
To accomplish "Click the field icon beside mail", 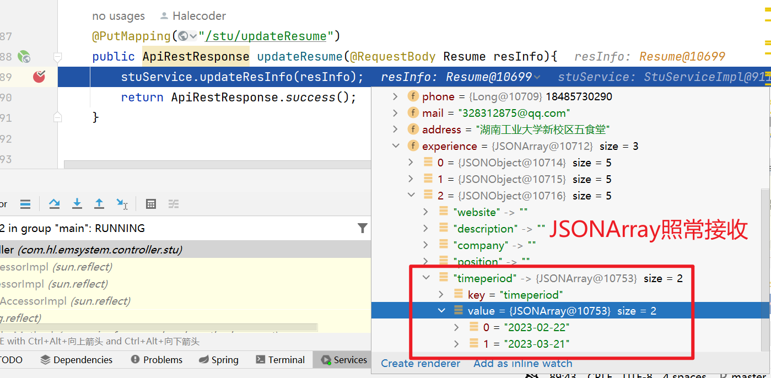I will coord(413,113).
